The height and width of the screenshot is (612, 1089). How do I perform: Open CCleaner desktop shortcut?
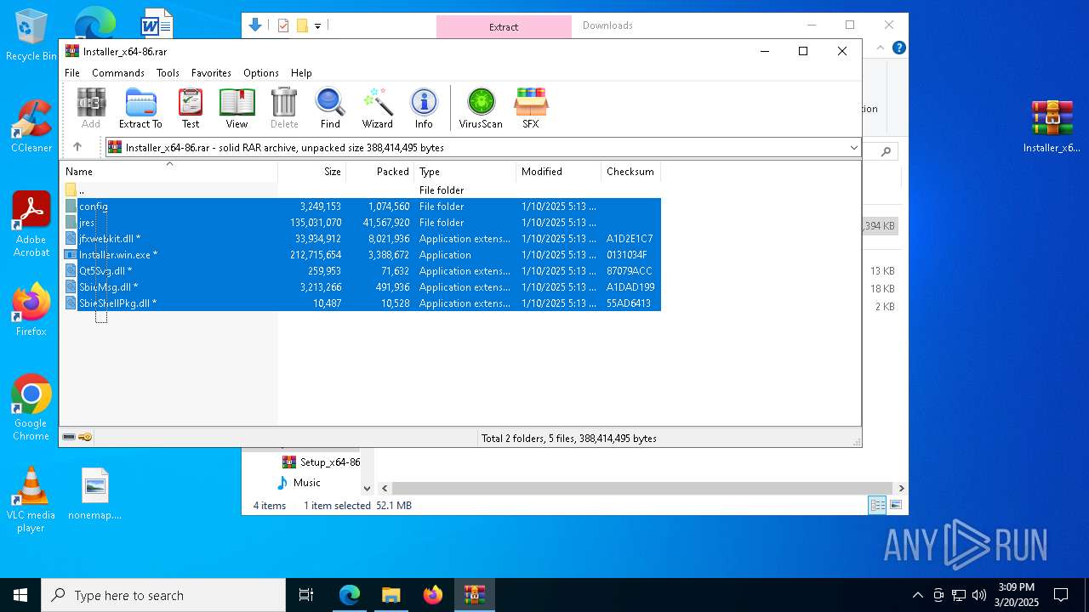point(31,126)
